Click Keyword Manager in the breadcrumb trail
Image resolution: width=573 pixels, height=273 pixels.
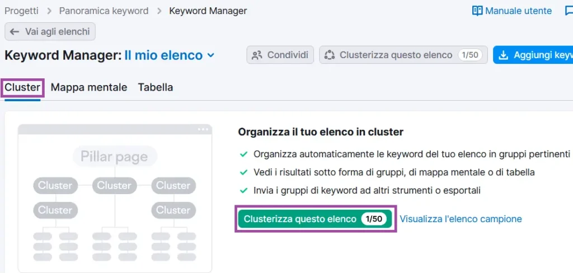coord(208,11)
